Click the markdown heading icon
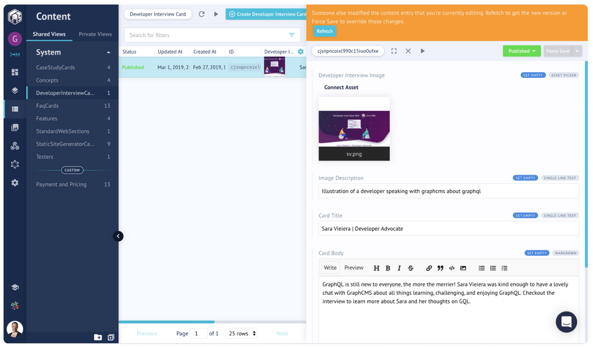The width and height of the screenshot is (593, 348). click(x=376, y=268)
